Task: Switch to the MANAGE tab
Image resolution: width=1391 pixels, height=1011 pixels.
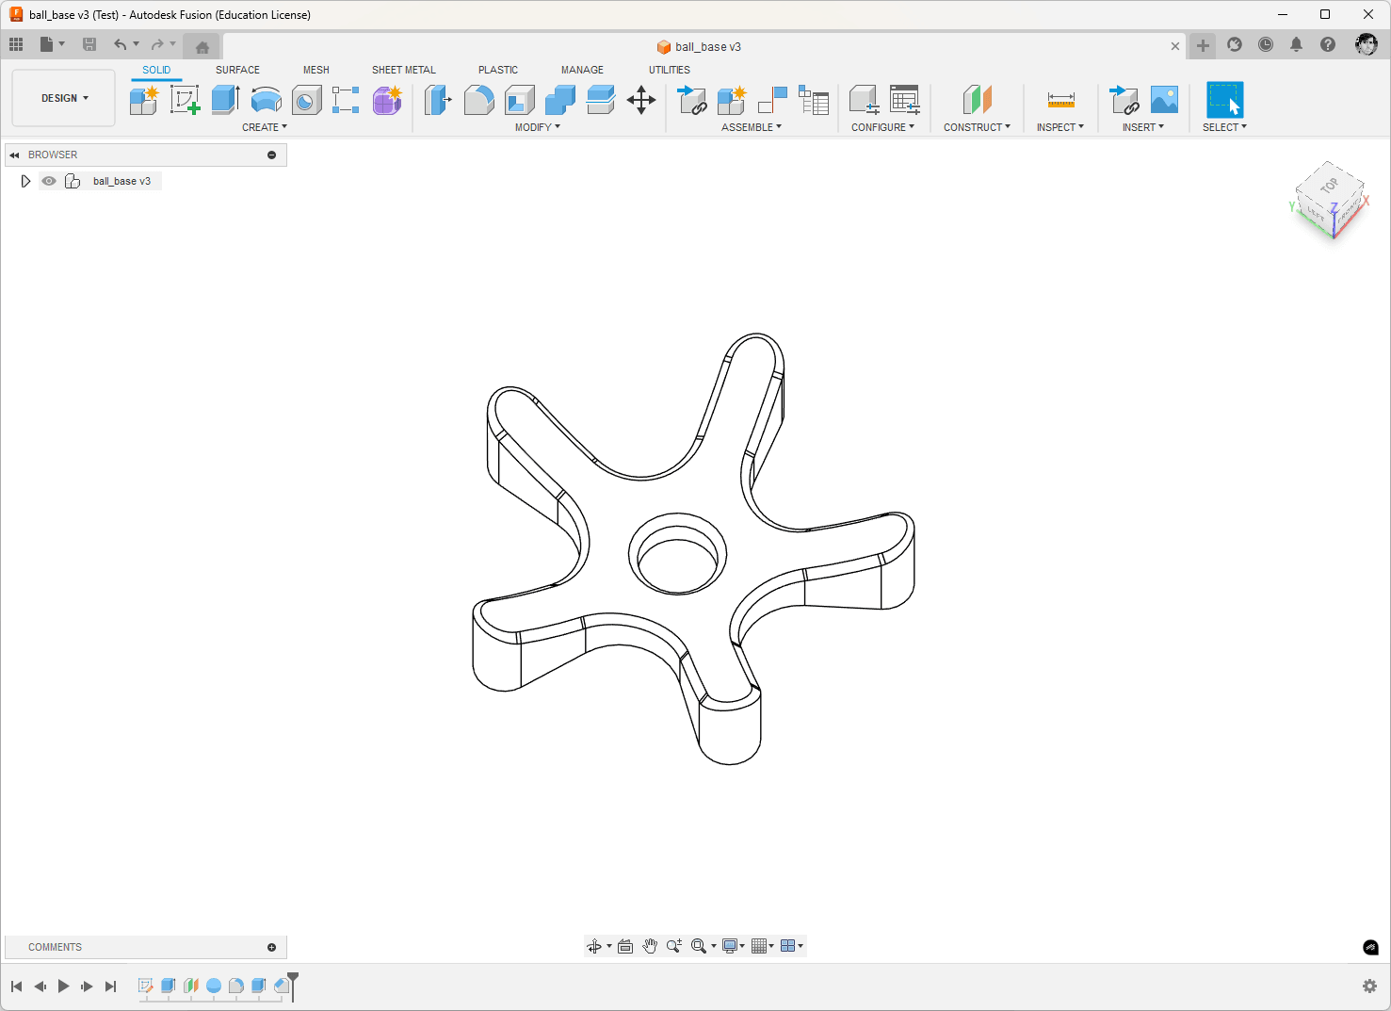Action: (x=582, y=70)
